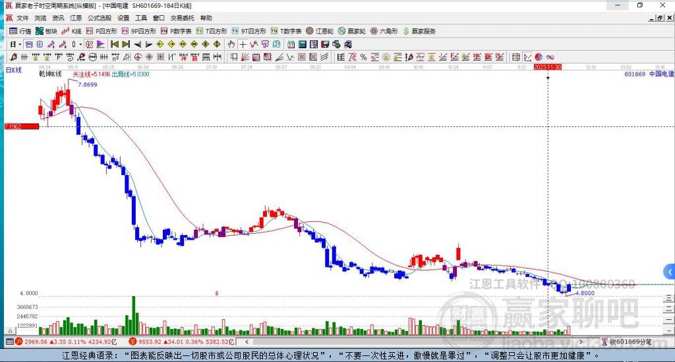Click the 2023-11-30 date marker
Screen dimensions: 675x362
coord(548,68)
